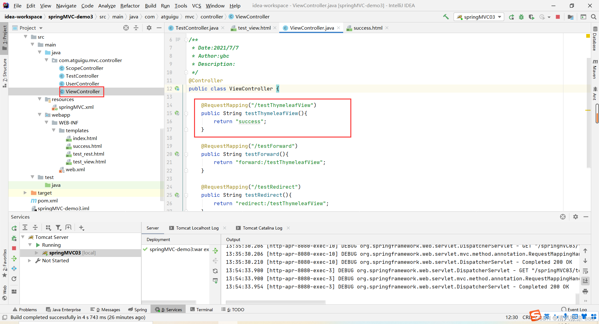Toggle soft-wrap in the server output
The height and width of the screenshot is (324, 599).
click(x=585, y=271)
